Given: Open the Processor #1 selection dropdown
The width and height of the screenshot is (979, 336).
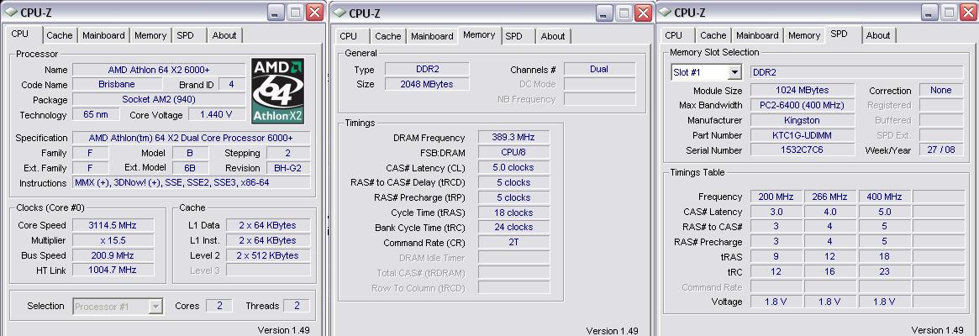Looking at the screenshot, I should (x=155, y=306).
